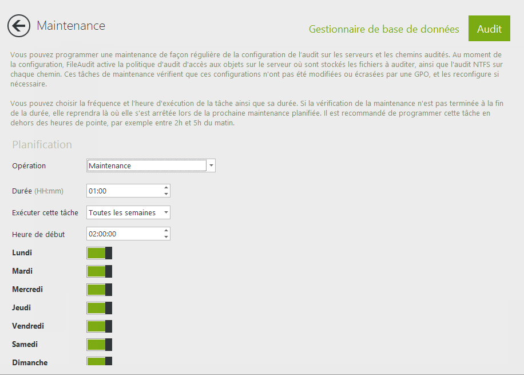The image size is (524, 375).
Task: Click the back arrow icon
Action: (19, 26)
